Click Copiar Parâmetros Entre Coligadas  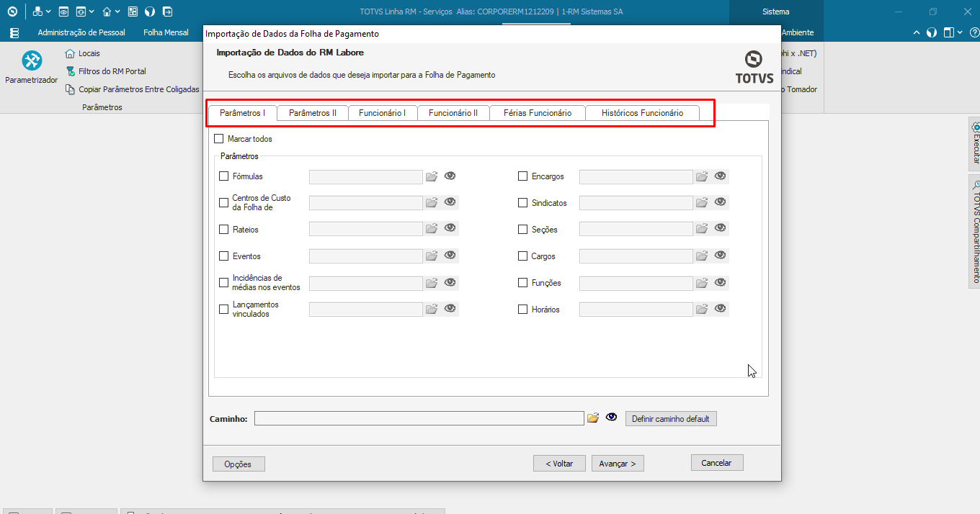pyautogui.click(x=133, y=89)
